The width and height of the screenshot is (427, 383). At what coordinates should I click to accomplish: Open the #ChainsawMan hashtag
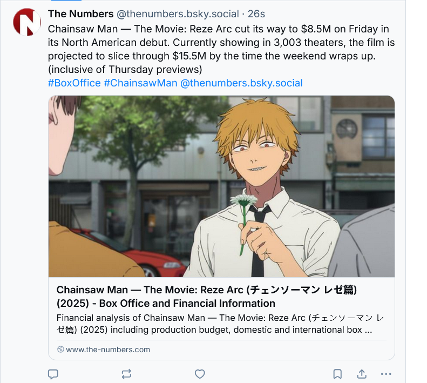pos(140,83)
